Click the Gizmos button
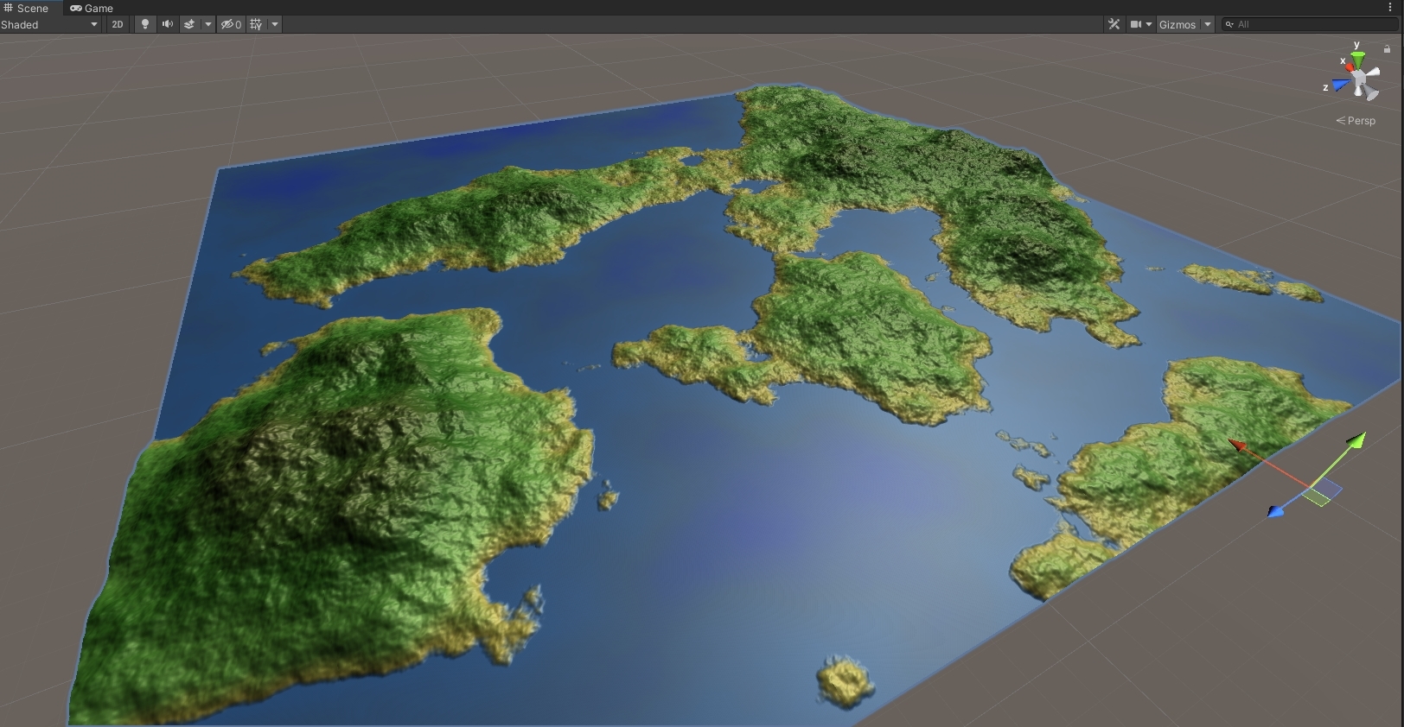Screen dimensions: 1404x727 click(1177, 24)
